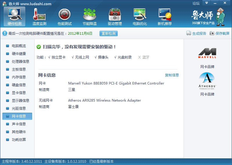The width and height of the screenshot is (232, 165).
Task: Open the 温度监测 temperature monitor
Action: coord(39,16)
